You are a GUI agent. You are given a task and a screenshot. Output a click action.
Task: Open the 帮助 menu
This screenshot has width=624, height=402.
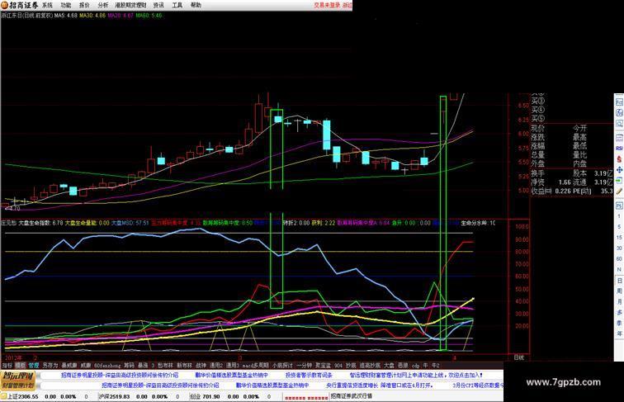pos(196,5)
